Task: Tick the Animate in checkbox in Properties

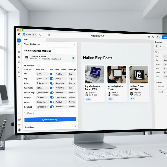Action: pyautogui.click(x=156, y=86)
